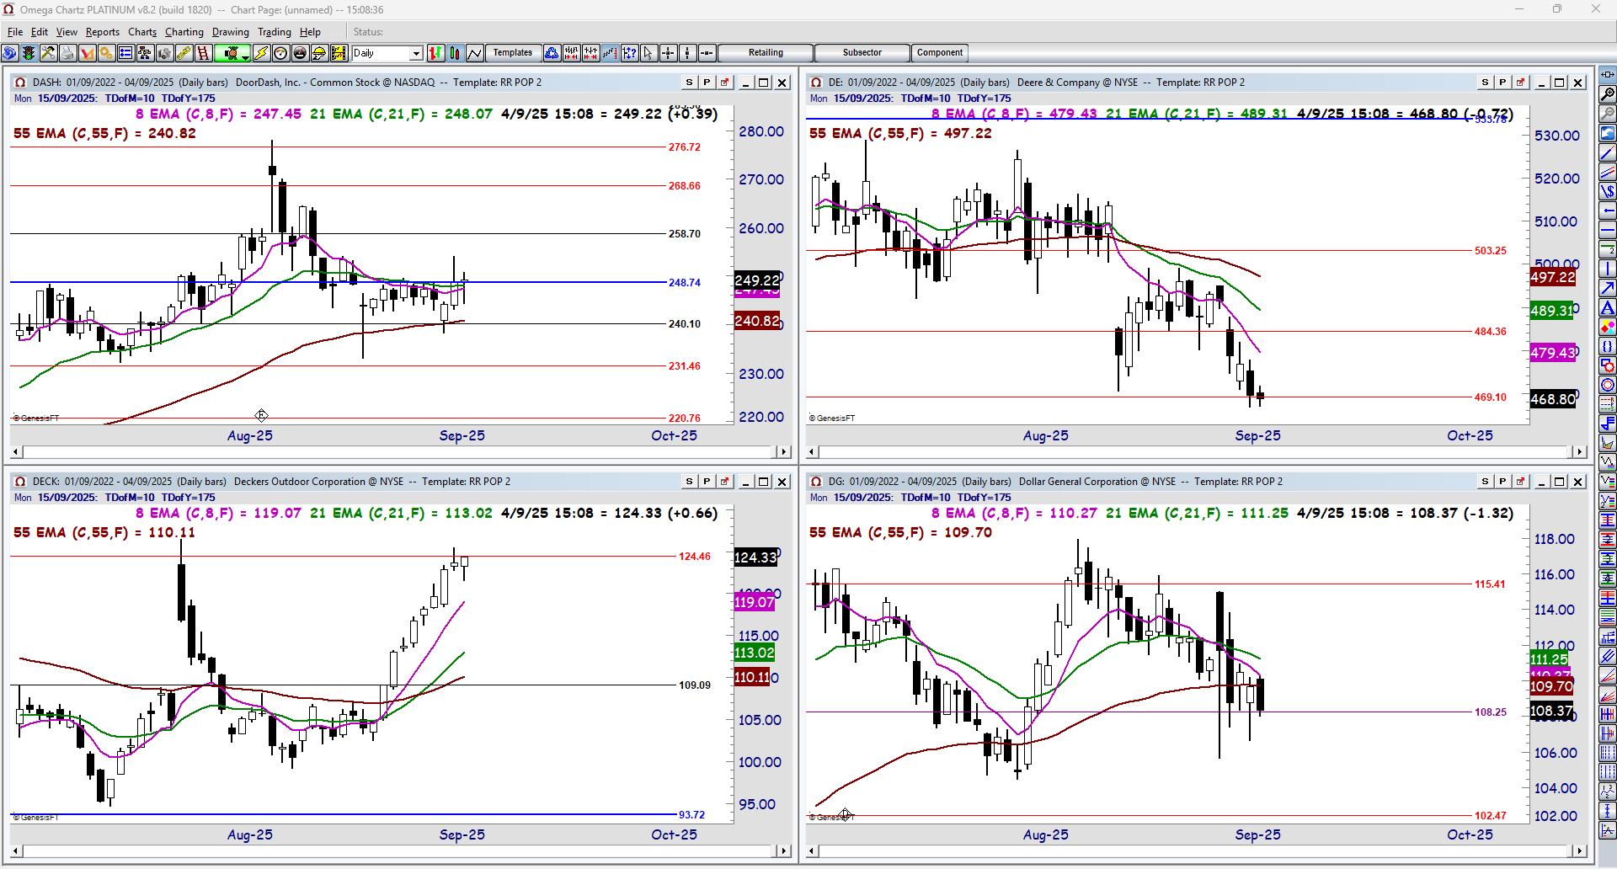This screenshot has height=869, width=1617.
Task: Click the Templates button
Action: coord(513,53)
